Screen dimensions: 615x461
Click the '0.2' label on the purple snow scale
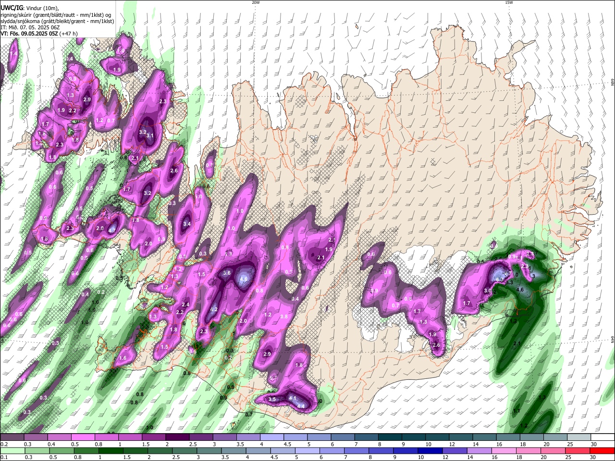[x=4, y=445]
